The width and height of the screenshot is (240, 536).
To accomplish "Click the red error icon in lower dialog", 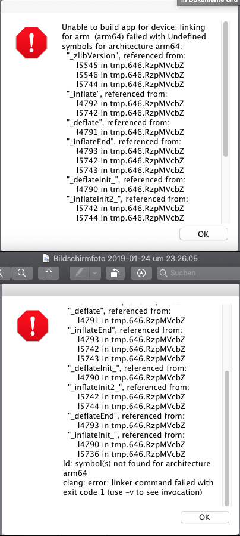I will (33, 326).
